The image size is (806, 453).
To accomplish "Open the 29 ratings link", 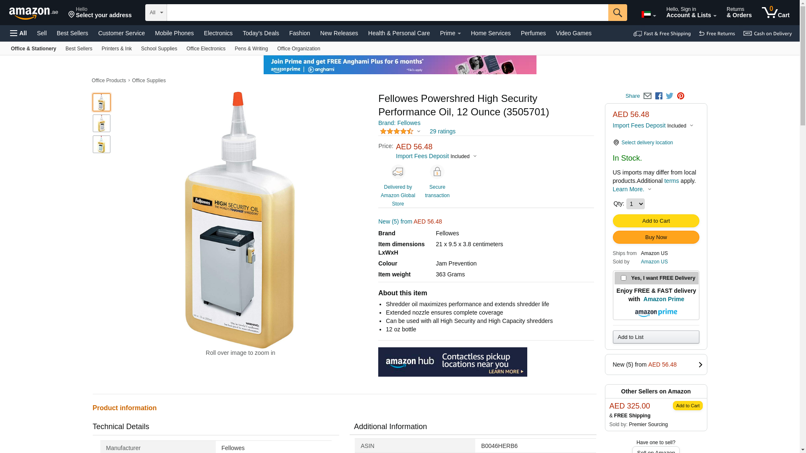I will (442, 131).
